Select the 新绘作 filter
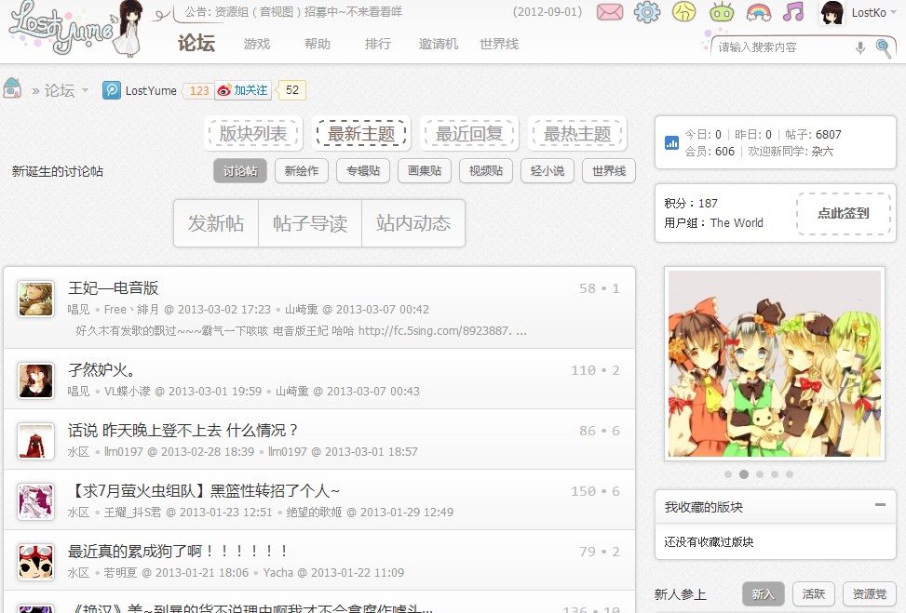This screenshot has width=906, height=613. pos(302,171)
